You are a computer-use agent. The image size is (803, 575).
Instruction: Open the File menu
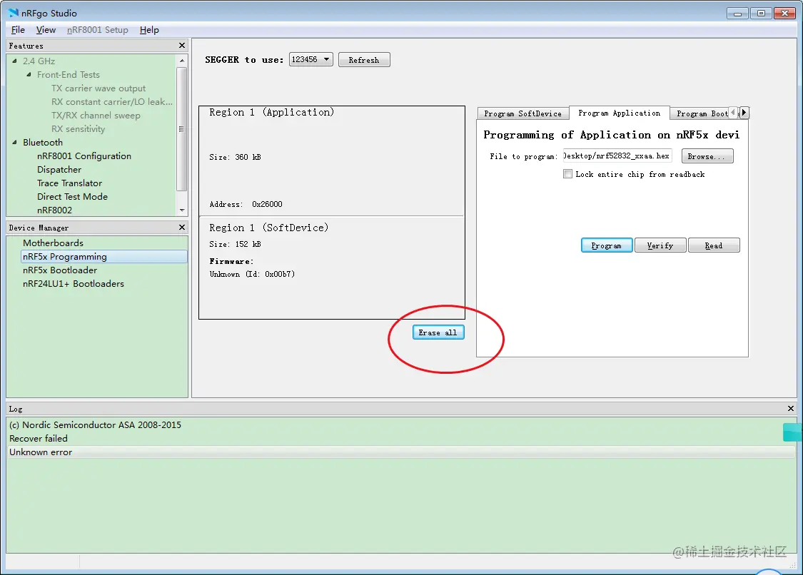tap(18, 30)
